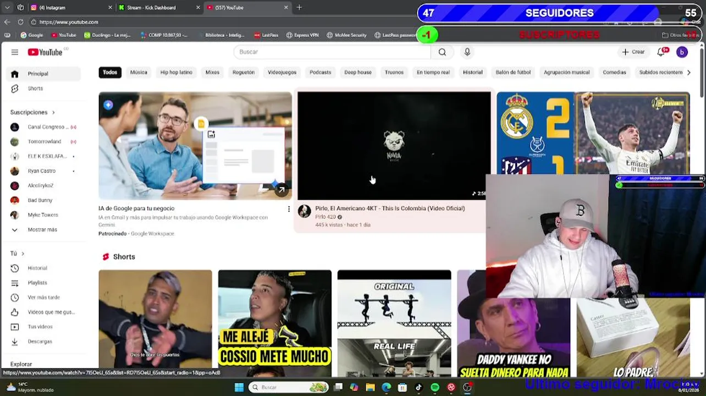Image resolution: width=706 pixels, height=396 pixels.
Task: Expand the Suscripciones section arrow
Action: [53, 112]
